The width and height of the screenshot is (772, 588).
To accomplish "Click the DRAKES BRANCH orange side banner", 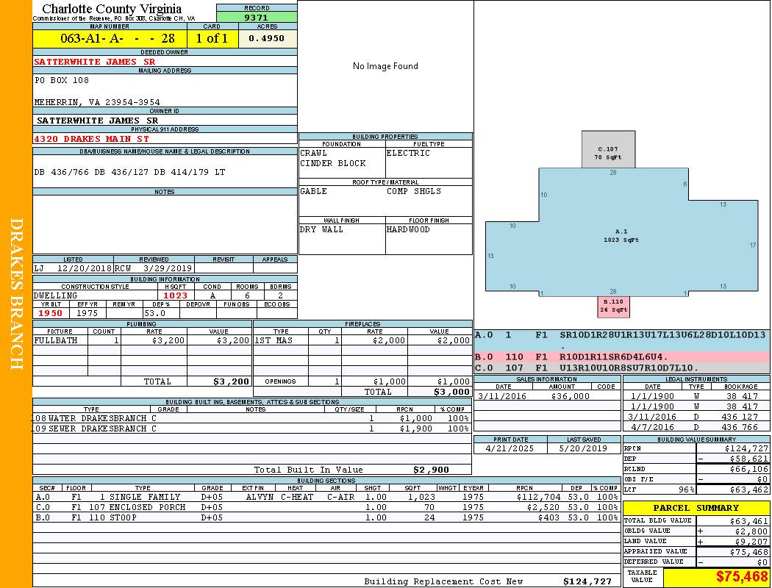I will [x=16, y=294].
